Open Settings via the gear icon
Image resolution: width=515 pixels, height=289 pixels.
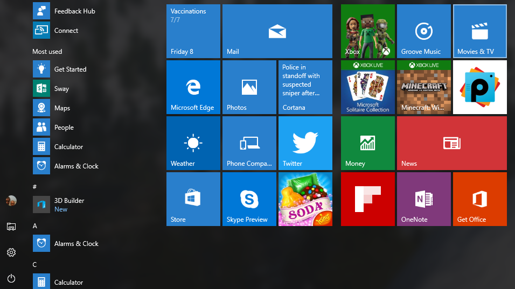[11, 252]
